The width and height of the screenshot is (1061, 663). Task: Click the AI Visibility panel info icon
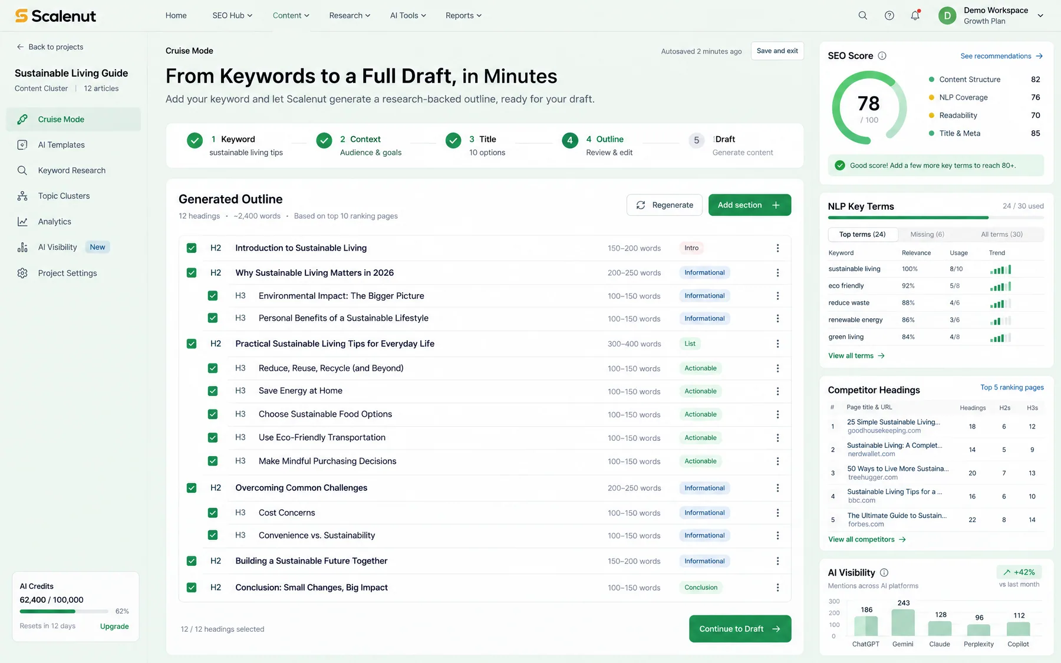click(884, 573)
